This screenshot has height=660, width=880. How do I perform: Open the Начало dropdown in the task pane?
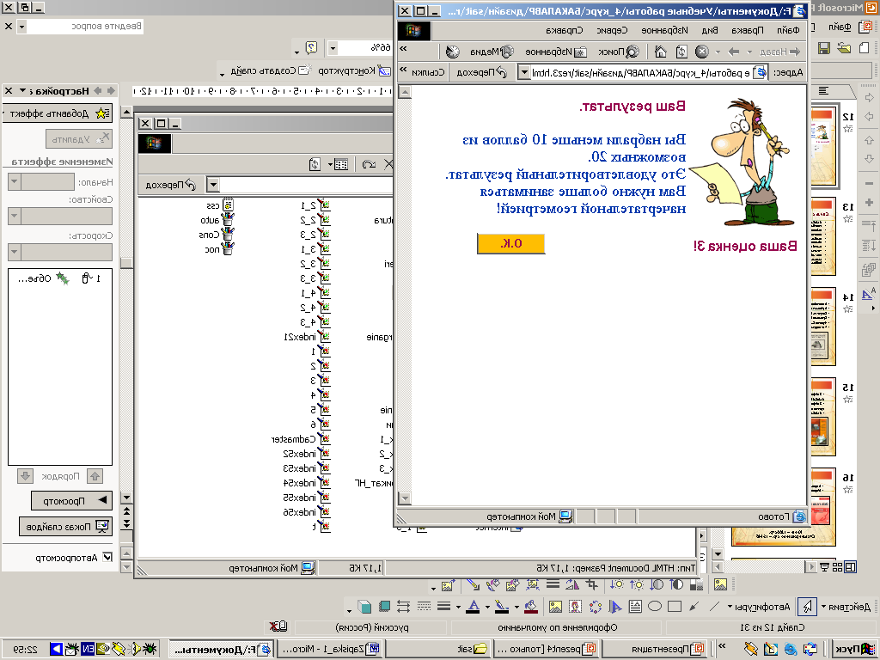[x=15, y=182]
